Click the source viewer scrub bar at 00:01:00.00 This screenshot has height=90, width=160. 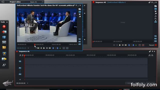tap(56, 44)
